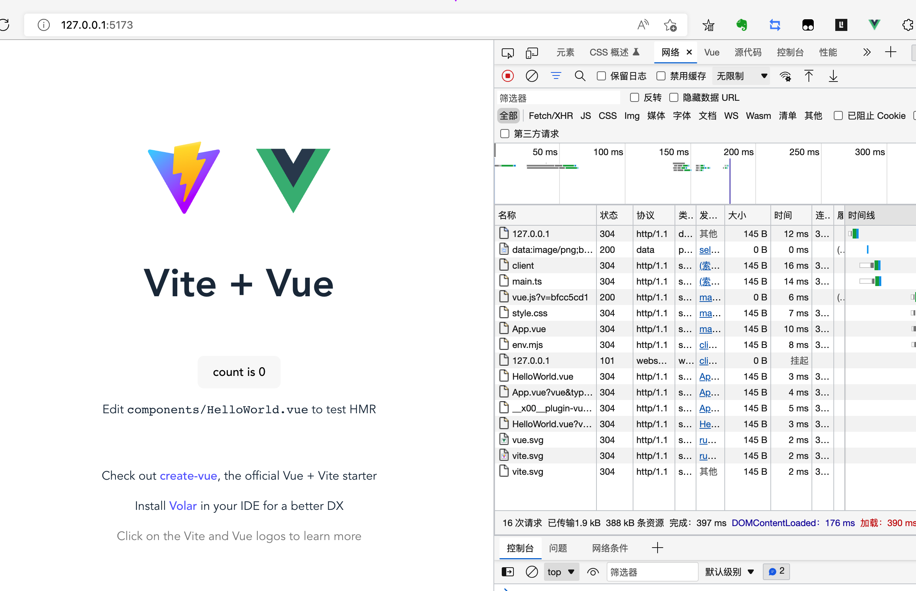Switch to the 元素 tab
Viewport: 916px width, 591px height.
pos(565,52)
